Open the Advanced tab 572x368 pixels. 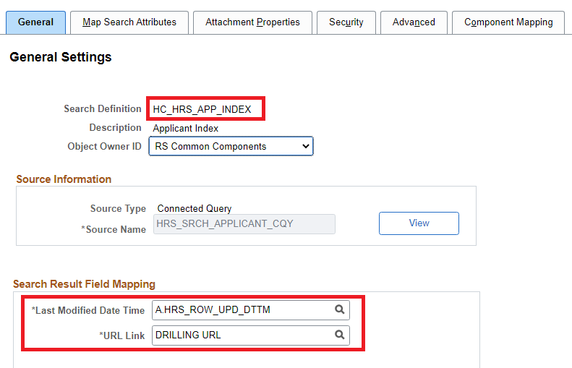414,22
